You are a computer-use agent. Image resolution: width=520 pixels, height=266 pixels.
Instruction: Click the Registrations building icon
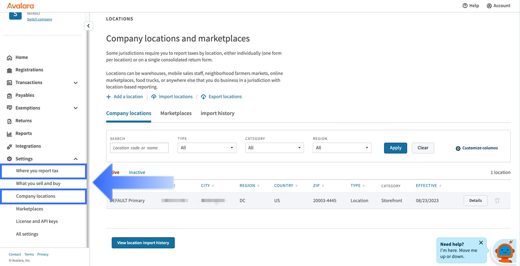[x=9, y=70]
